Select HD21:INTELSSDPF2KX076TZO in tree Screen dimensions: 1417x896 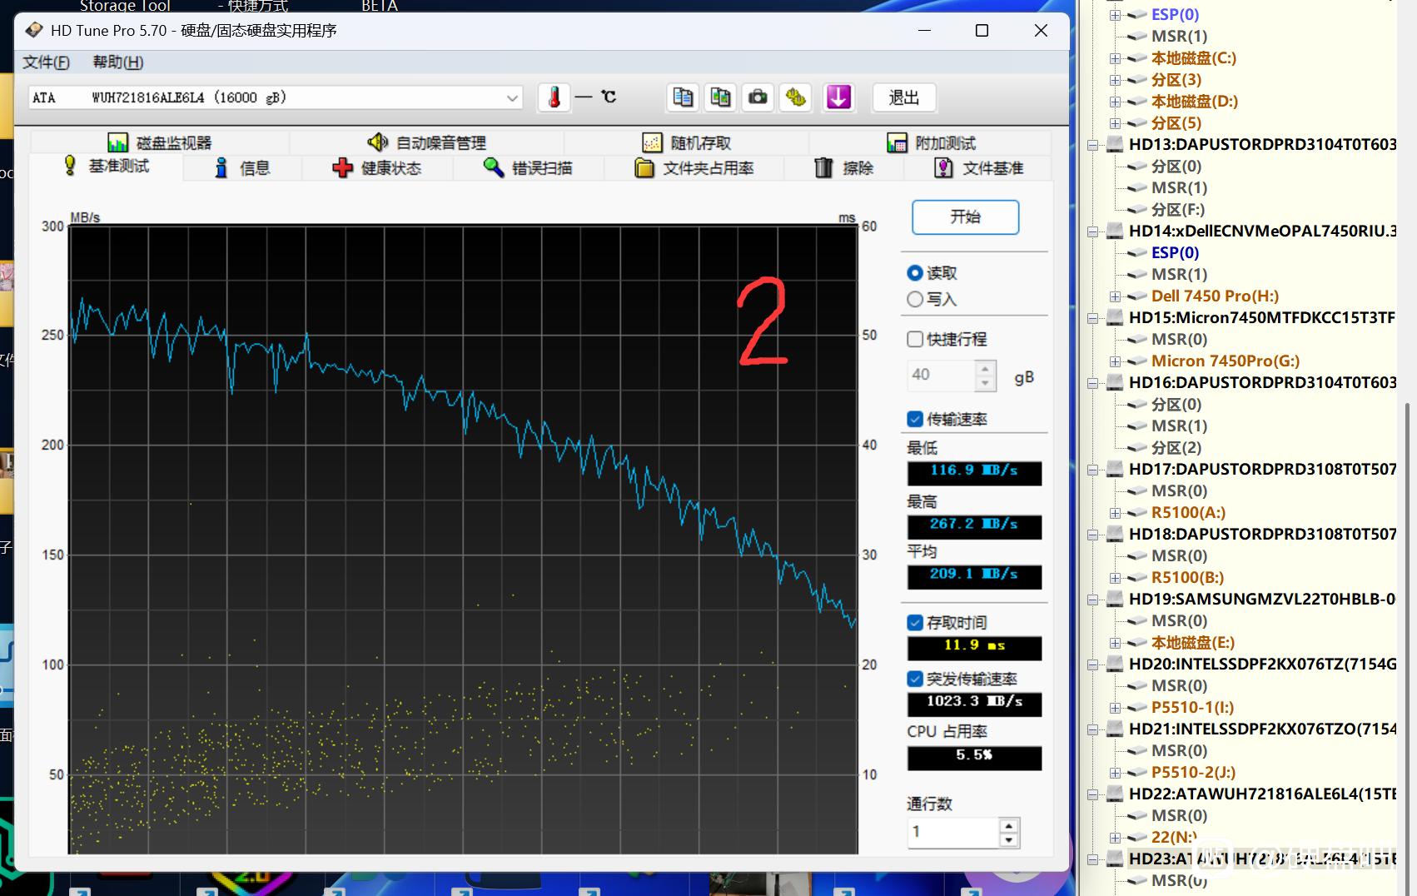[x=1262, y=729]
